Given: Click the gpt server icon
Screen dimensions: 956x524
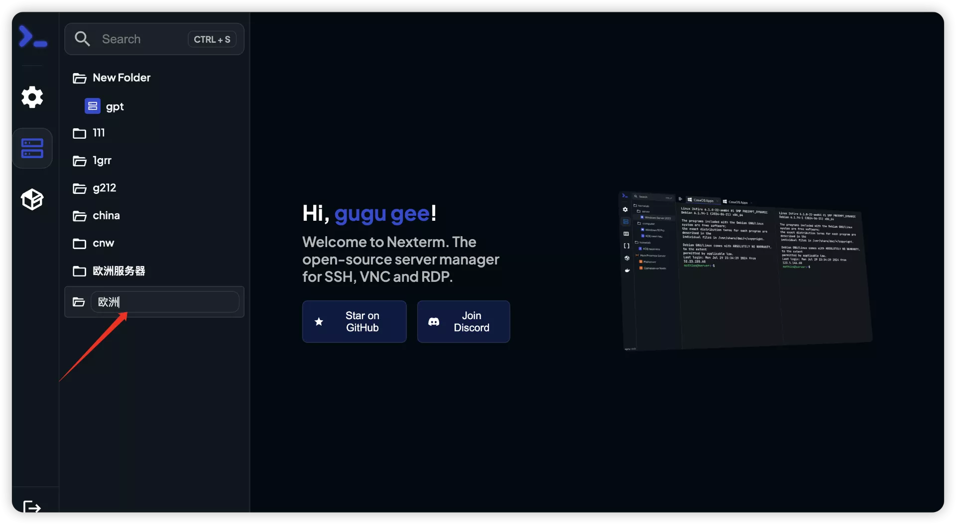Looking at the screenshot, I should [93, 106].
